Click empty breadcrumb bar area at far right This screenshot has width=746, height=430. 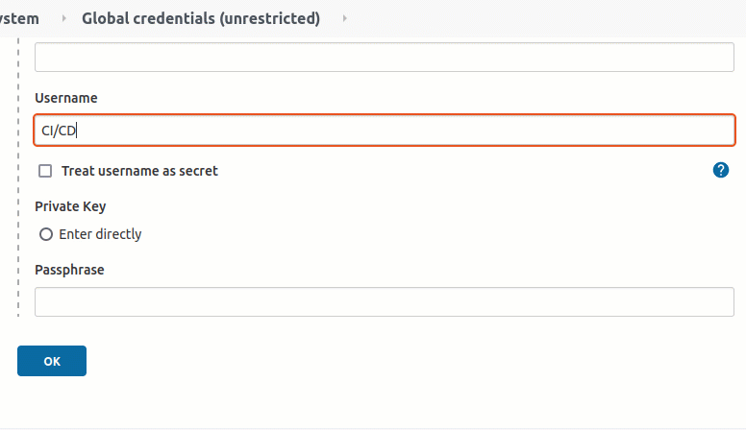[547, 18]
